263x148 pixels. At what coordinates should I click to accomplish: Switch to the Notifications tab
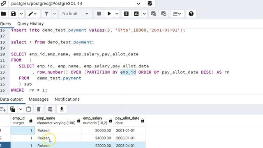(x=67, y=99)
